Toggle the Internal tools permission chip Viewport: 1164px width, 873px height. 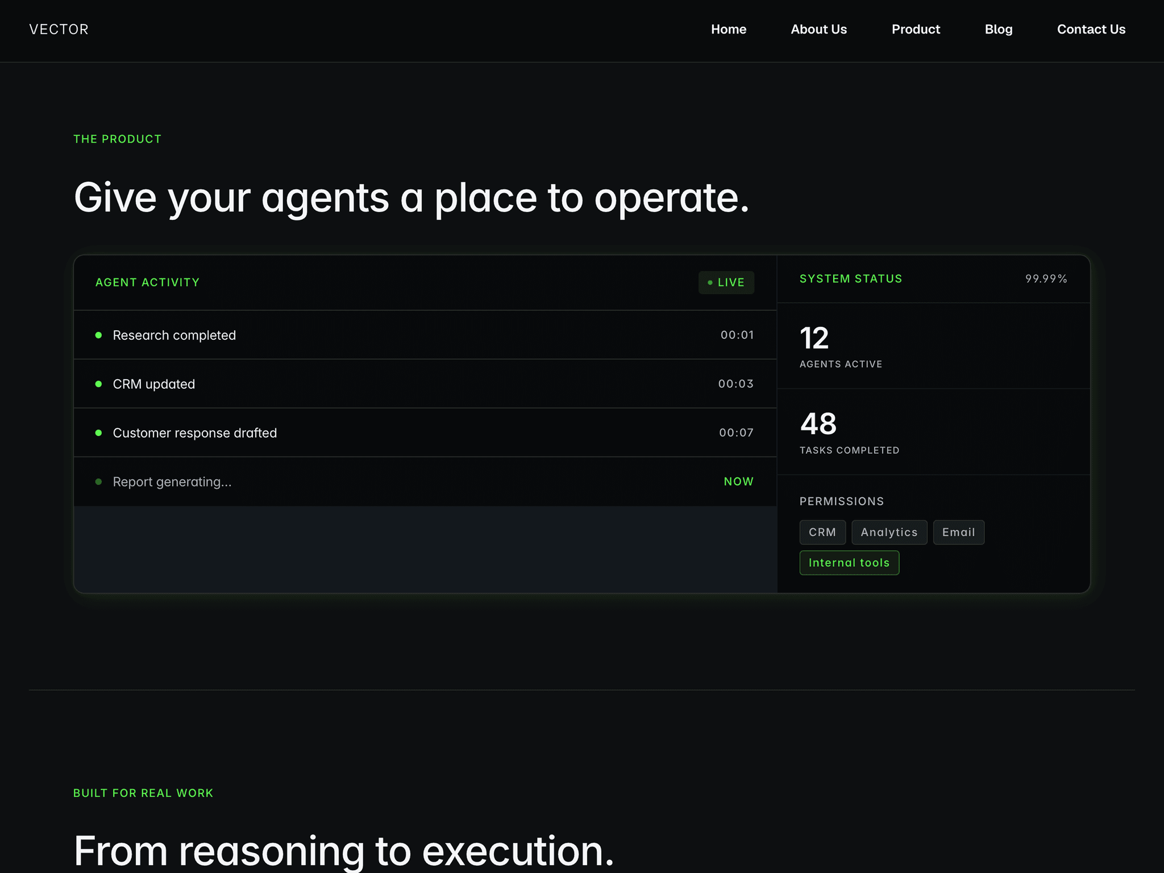[849, 563]
